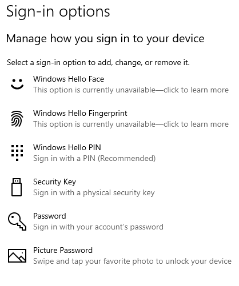Screen dimensions: 239x286
Task: Click the 'Sign-in options' page heading
Action: pos(58,12)
